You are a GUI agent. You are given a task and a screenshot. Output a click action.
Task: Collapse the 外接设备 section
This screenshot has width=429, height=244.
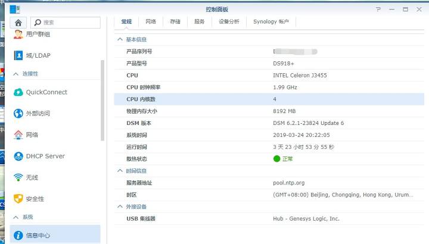120,207
